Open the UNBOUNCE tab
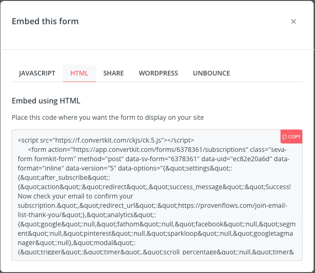Viewport: 315px width, 273px height. coord(212,73)
